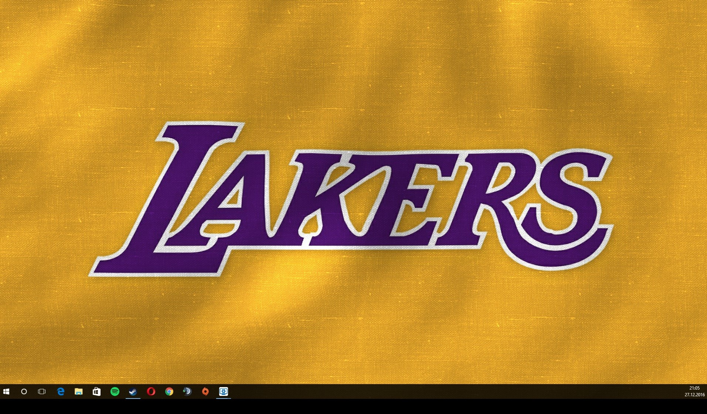The image size is (707, 414).
Task: Launch the Opera browser
Action: pyautogui.click(x=151, y=391)
